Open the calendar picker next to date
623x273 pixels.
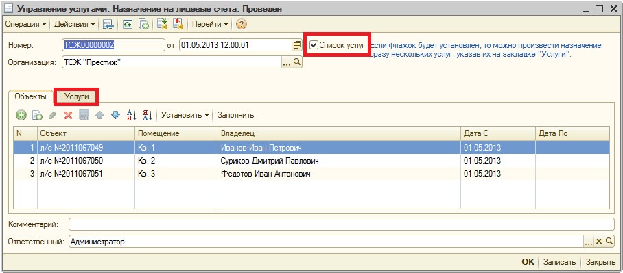(297, 45)
